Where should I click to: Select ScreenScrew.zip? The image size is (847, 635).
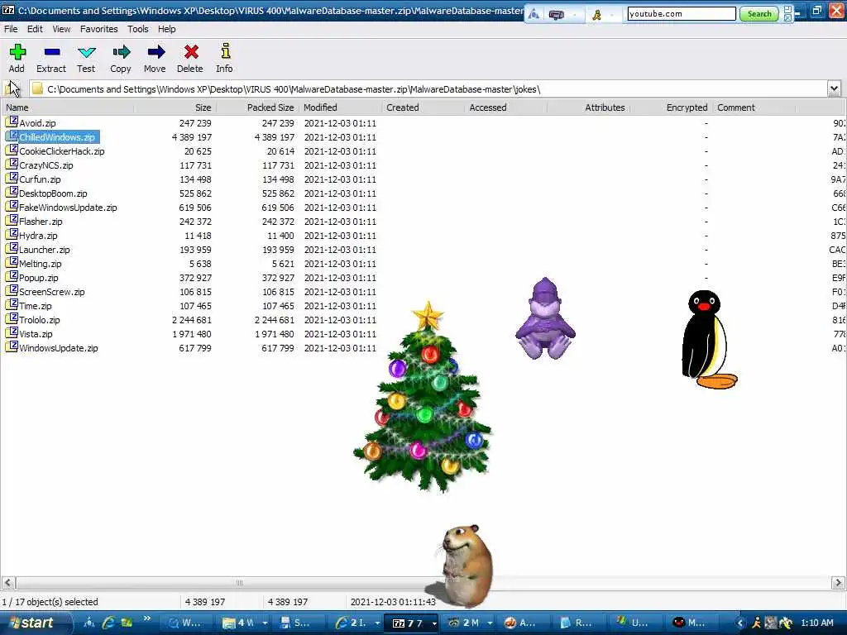52,292
